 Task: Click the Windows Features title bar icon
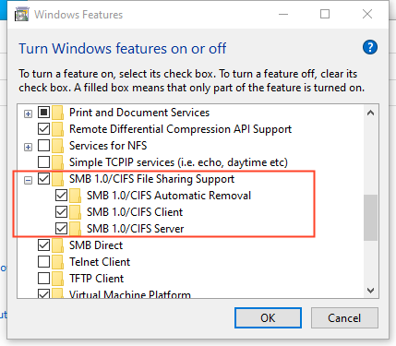pyautogui.click(x=22, y=15)
